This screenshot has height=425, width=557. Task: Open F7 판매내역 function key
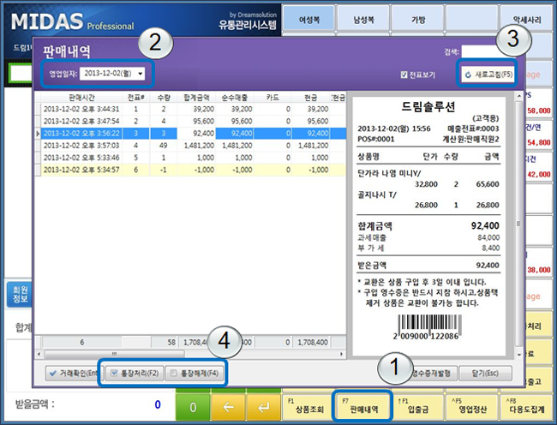[x=363, y=406]
